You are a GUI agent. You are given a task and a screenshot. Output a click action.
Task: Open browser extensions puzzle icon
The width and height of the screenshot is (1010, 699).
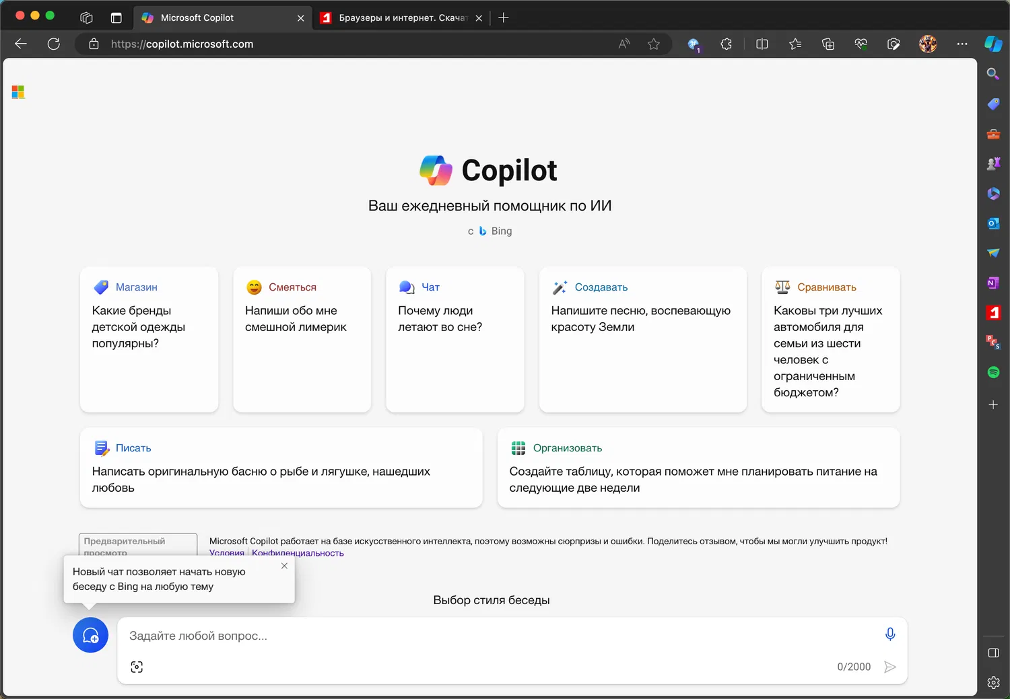[726, 44]
